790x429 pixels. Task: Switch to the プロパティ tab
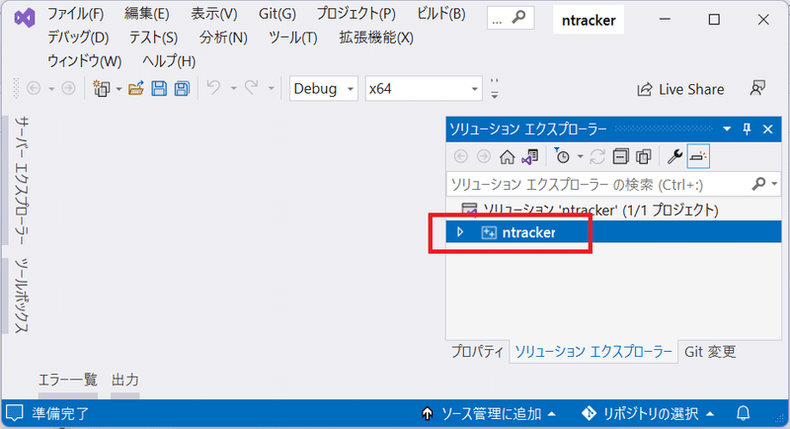click(x=477, y=351)
